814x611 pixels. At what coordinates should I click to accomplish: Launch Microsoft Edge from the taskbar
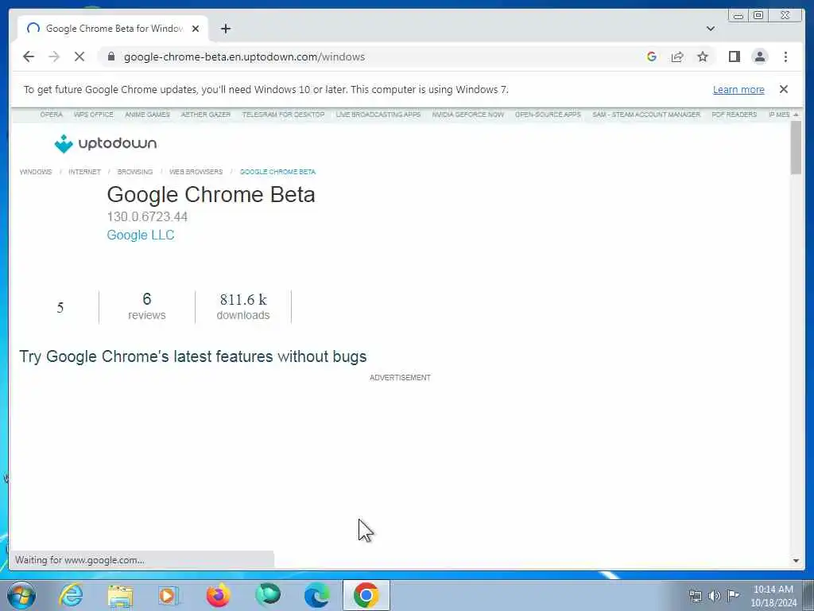[x=316, y=595]
